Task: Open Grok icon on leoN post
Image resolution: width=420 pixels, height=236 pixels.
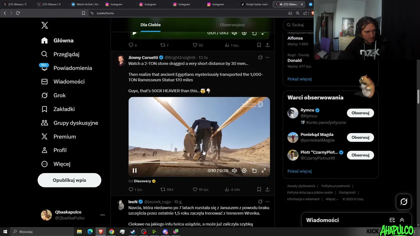Action: coord(260,202)
